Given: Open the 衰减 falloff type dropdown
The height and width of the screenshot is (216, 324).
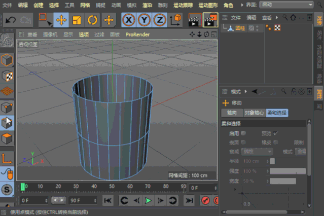Looking at the screenshot, I should coord(257,152).
